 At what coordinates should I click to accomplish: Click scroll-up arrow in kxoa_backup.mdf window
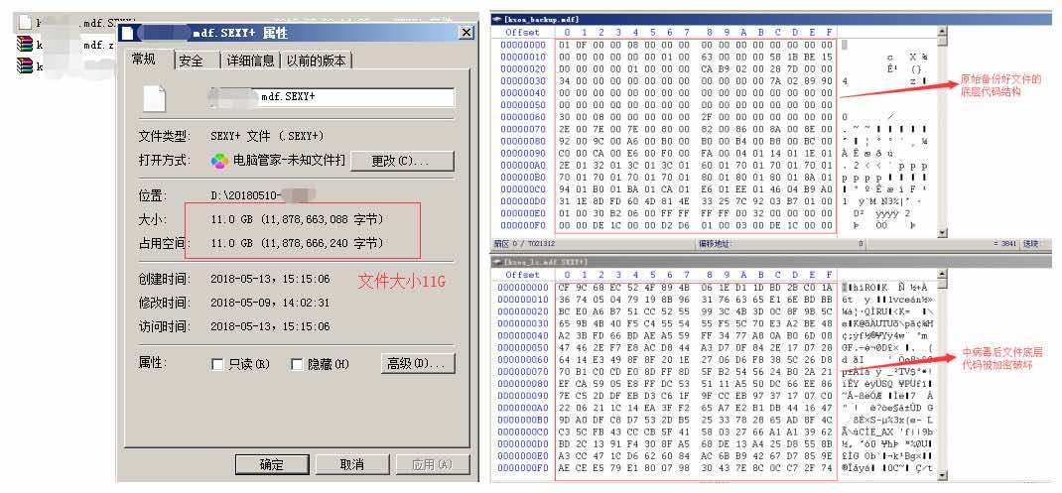point(942,31)
